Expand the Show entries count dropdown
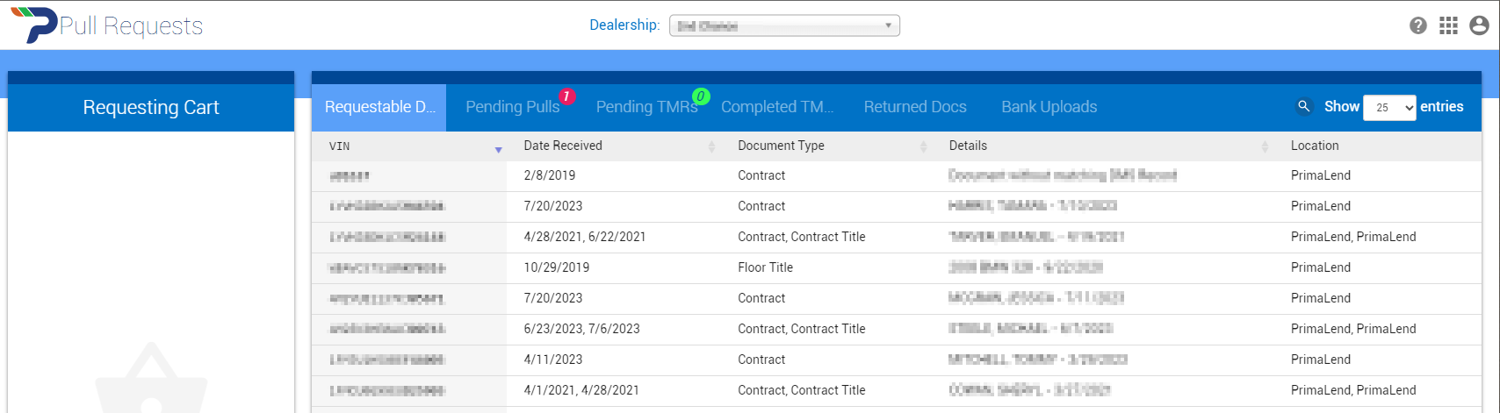Image resolution: width=1500 pixels, height=413 pixels. tap(1388, 107)
